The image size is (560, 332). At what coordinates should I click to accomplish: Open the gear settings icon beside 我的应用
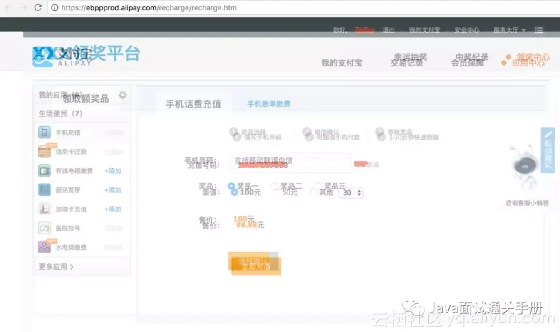click(x=122, y=95)
